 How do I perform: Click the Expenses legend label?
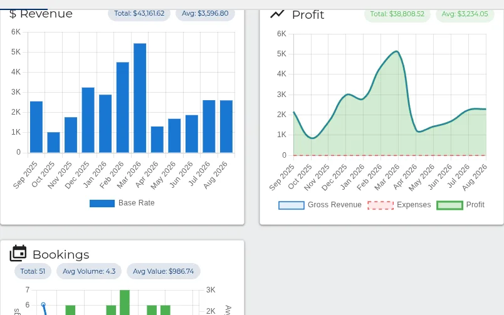[x=414, y=205]
